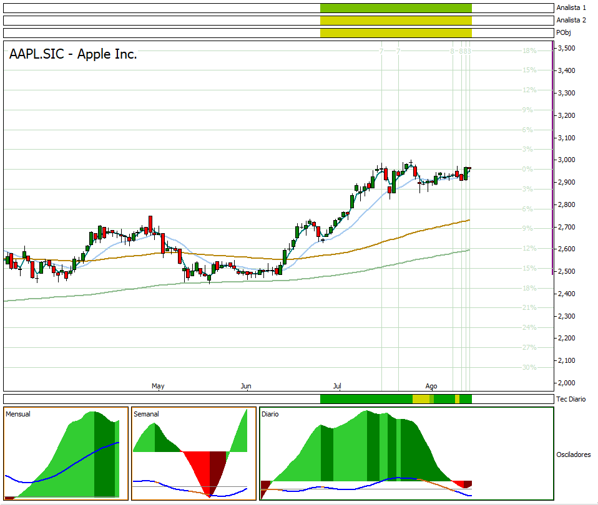Image resolution: width=598 pixels, height=505 pixels.
Task: Select the PObj label
Action: (x=563, y=33)
